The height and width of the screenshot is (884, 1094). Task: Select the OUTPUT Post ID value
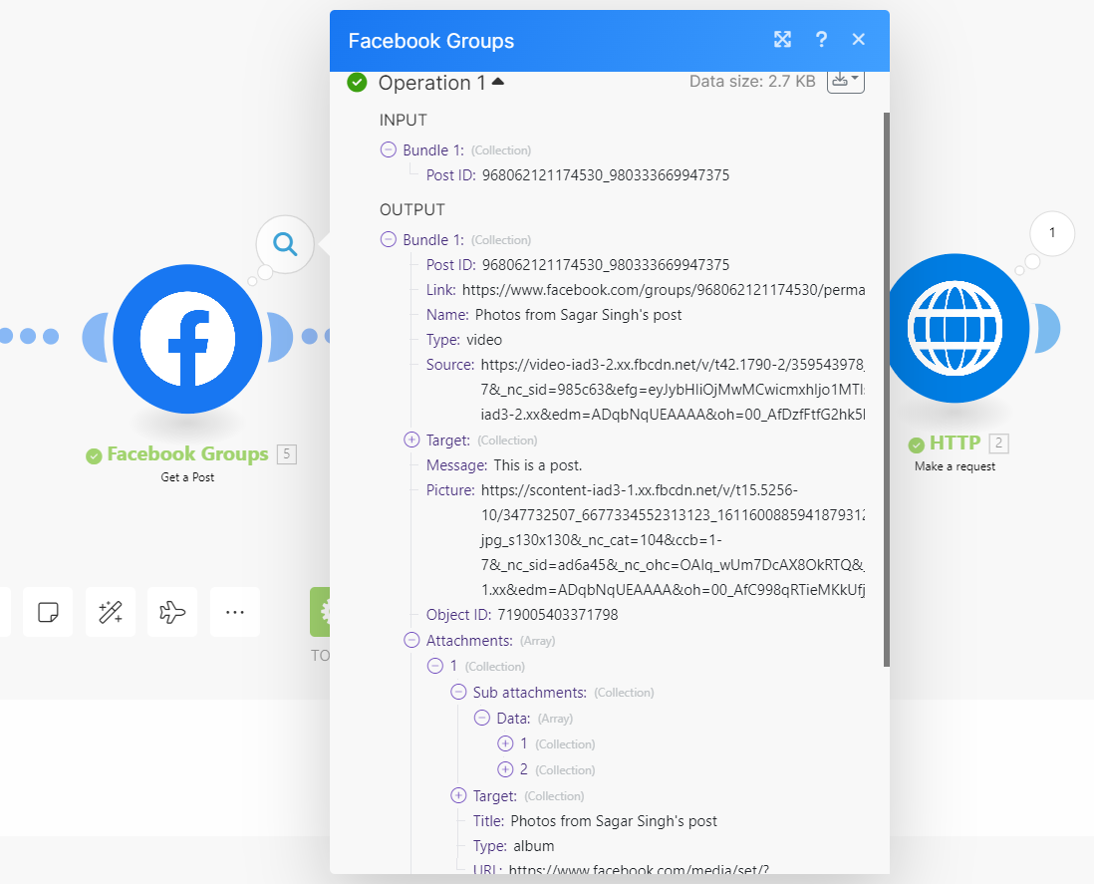pos(606,265)
